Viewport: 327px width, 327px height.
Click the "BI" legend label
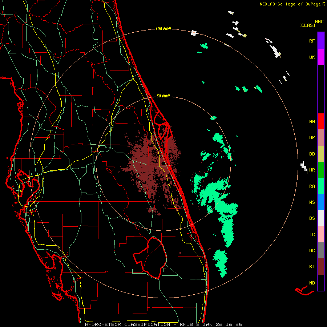pos(312,267)
